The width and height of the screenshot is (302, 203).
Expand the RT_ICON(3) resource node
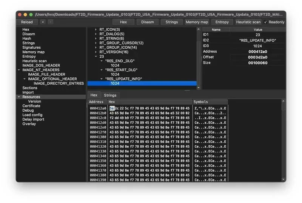coord(96,29)
